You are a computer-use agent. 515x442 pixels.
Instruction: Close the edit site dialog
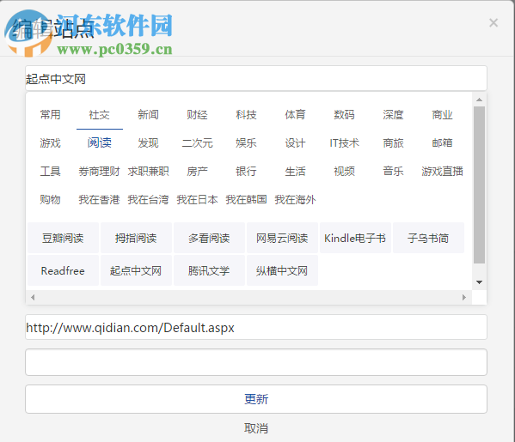[494, 22]
